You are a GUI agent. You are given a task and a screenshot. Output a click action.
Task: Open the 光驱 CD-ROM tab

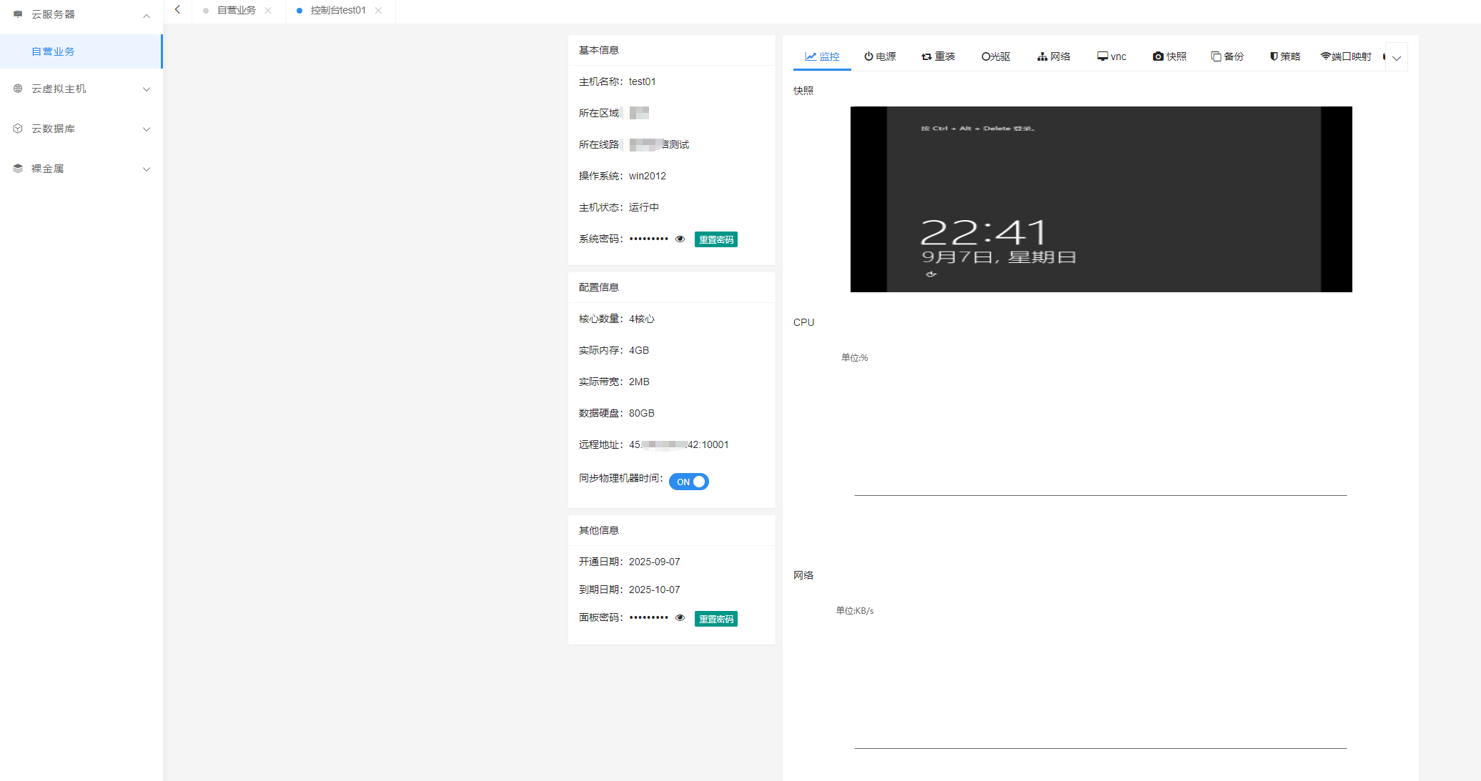(x=996, y=56)
